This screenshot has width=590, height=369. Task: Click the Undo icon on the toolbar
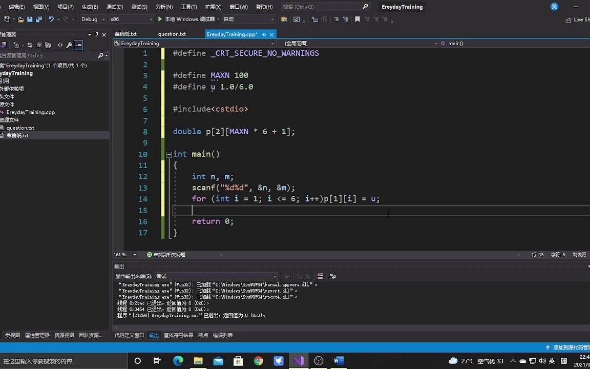(51, 19)
